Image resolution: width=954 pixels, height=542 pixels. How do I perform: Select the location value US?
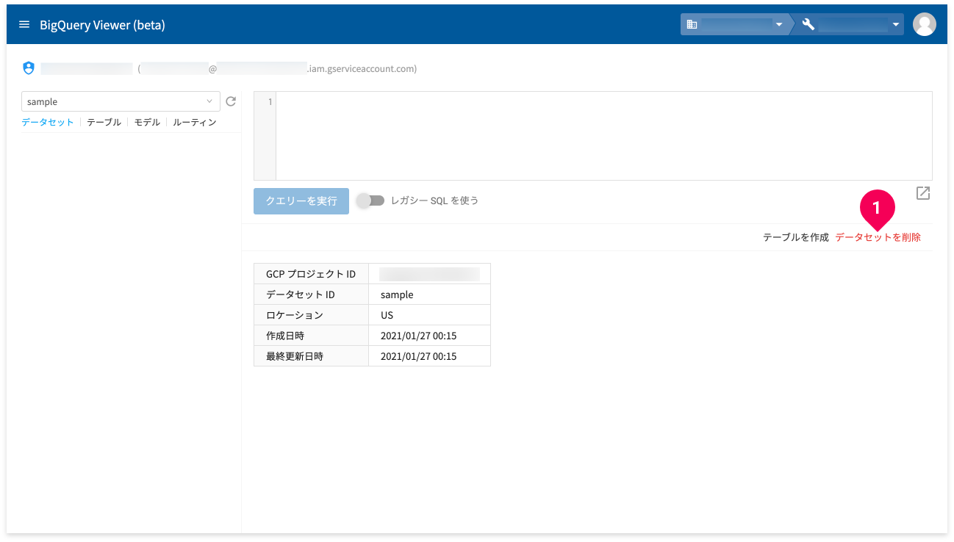click(387, 315)
